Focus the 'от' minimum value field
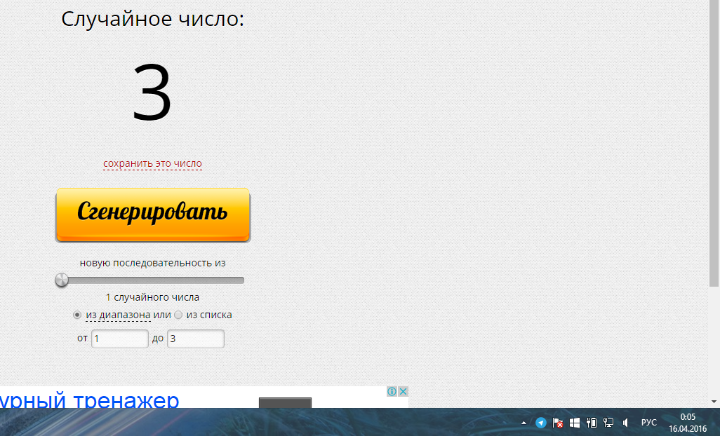Image resolution: width=720 pixels, height=436 pixels. coord(120,339)
